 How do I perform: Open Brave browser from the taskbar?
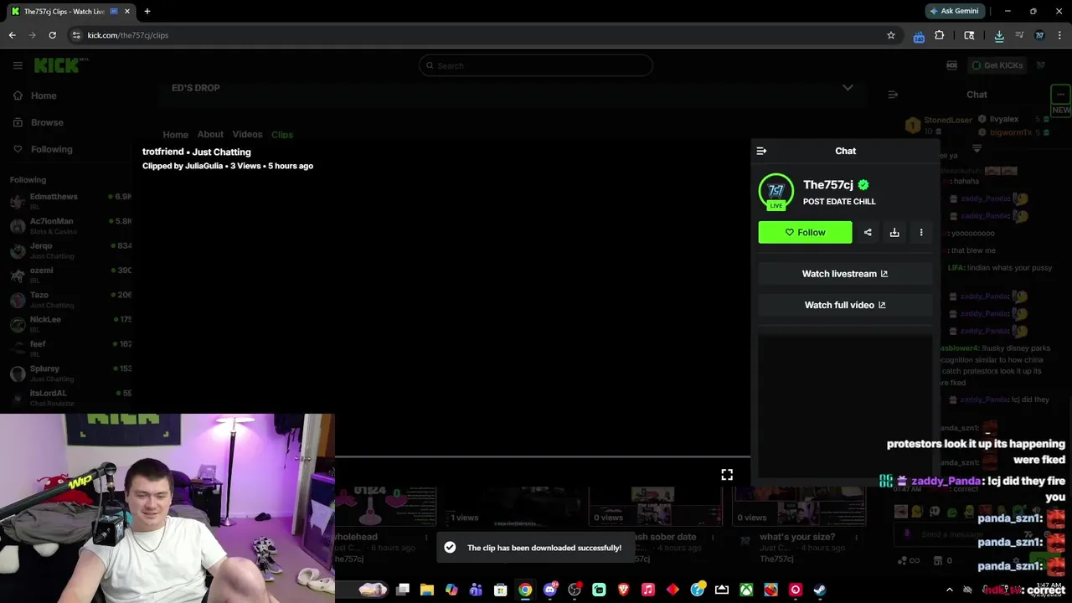623,590
